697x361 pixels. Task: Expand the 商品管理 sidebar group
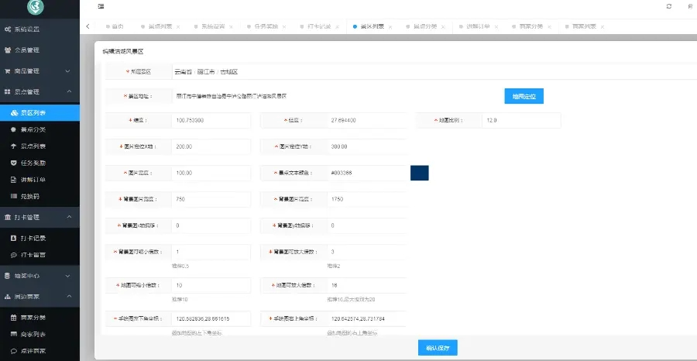[39, 70]
